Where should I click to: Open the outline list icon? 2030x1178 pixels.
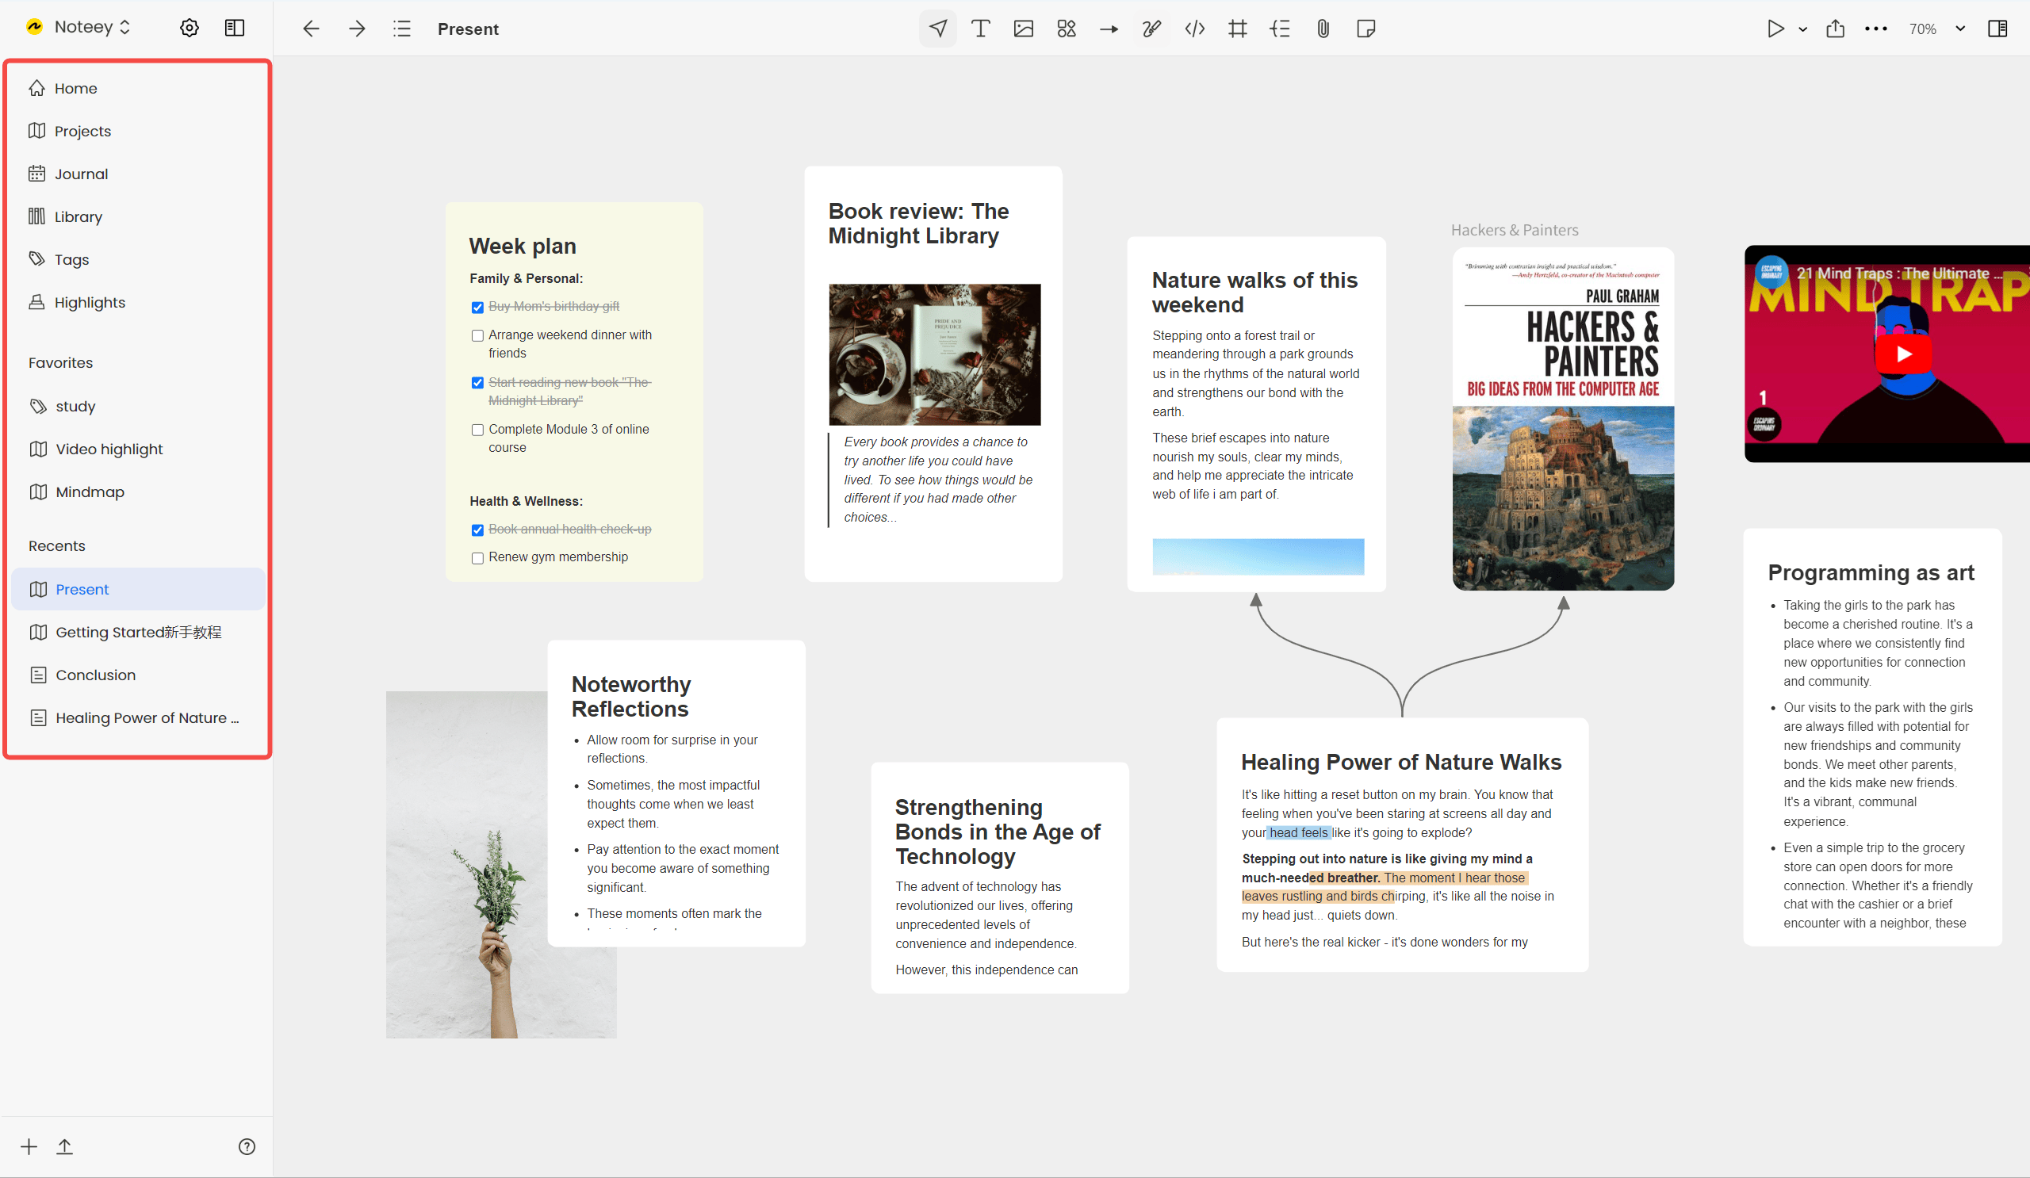pos(402,29)
